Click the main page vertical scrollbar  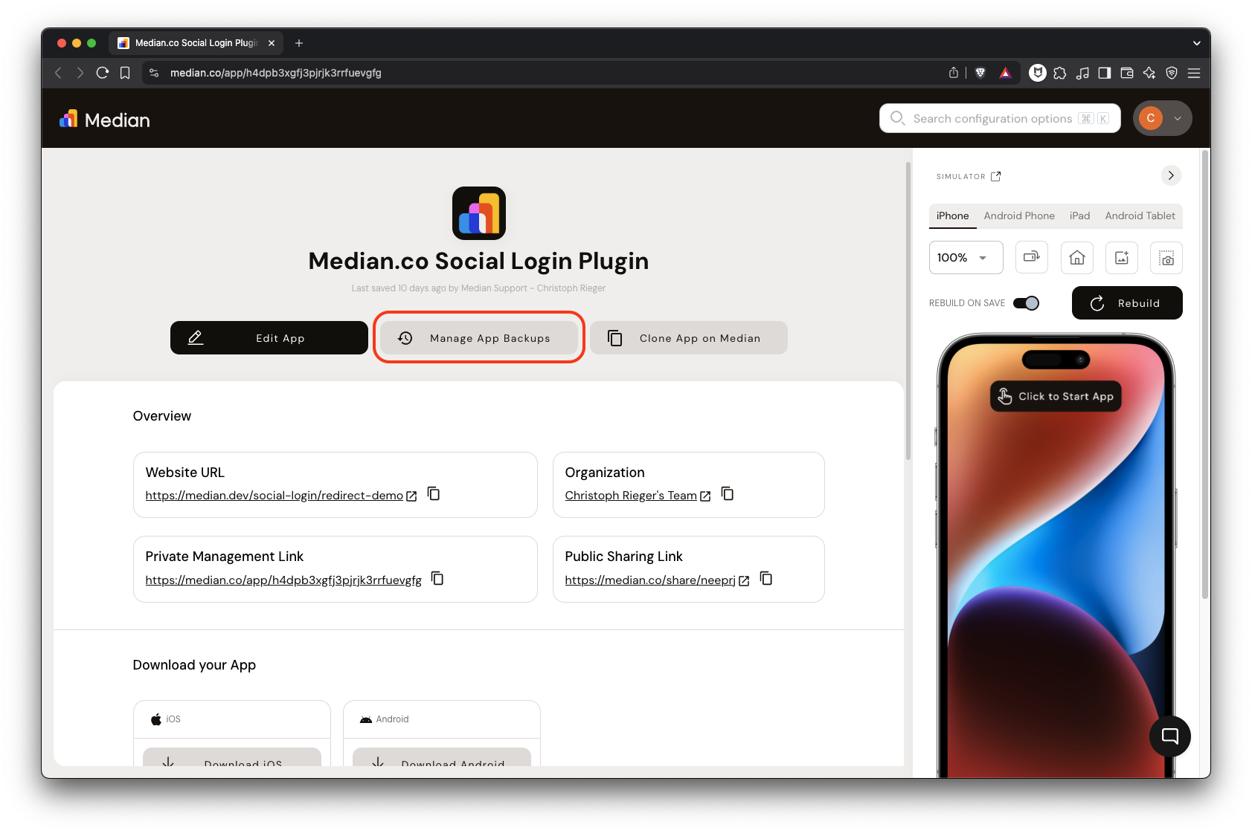(908, 312)
